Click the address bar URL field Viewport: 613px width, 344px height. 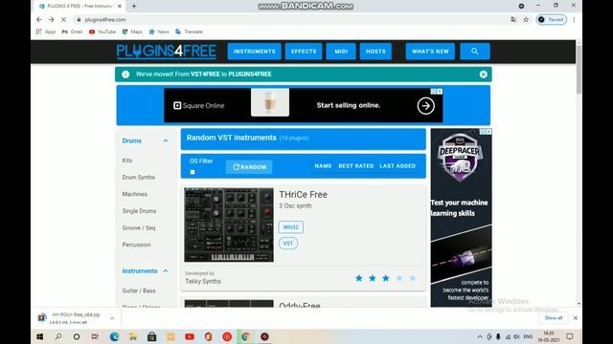289,19
